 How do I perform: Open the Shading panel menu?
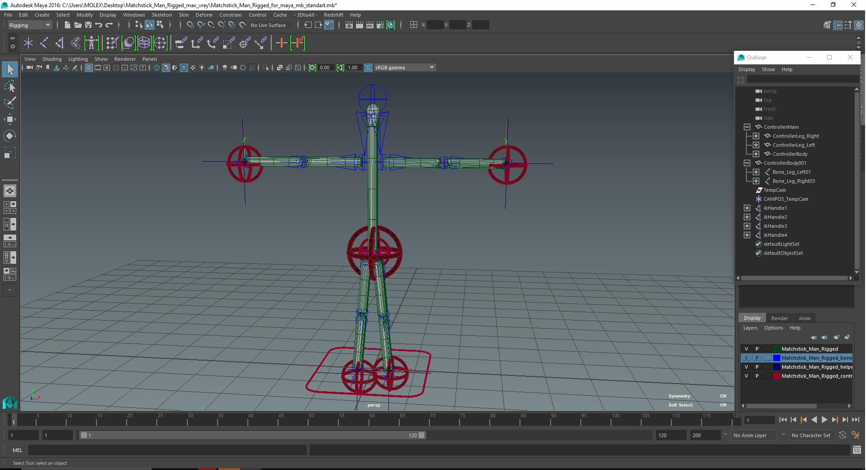coord(52,59)
